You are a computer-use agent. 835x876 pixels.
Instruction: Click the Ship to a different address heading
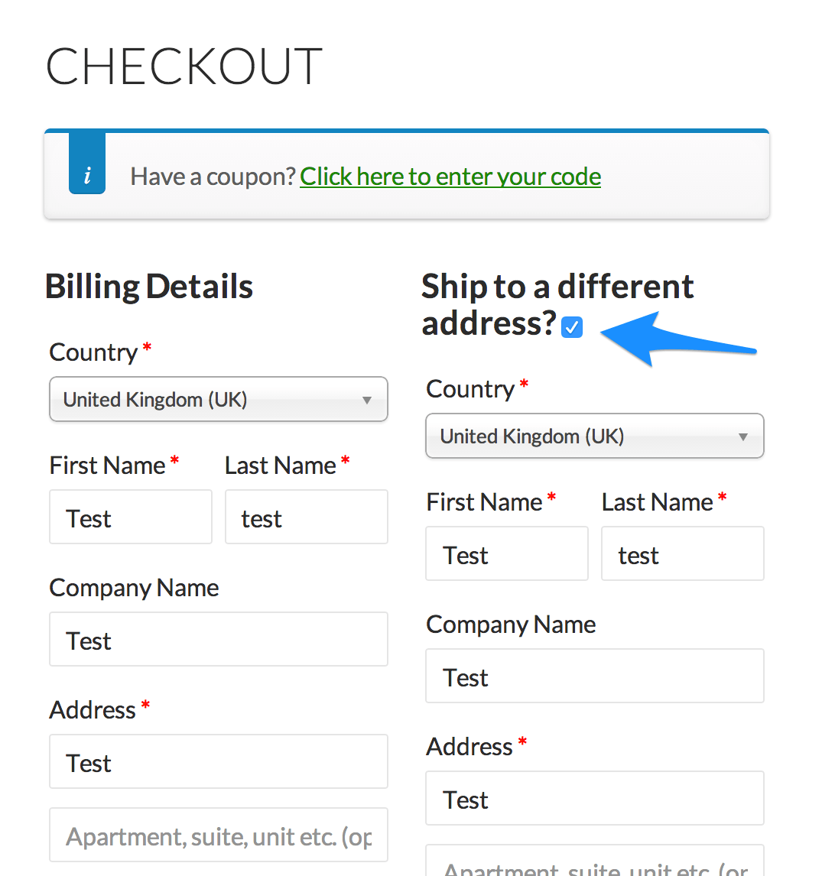coord(557,304)
